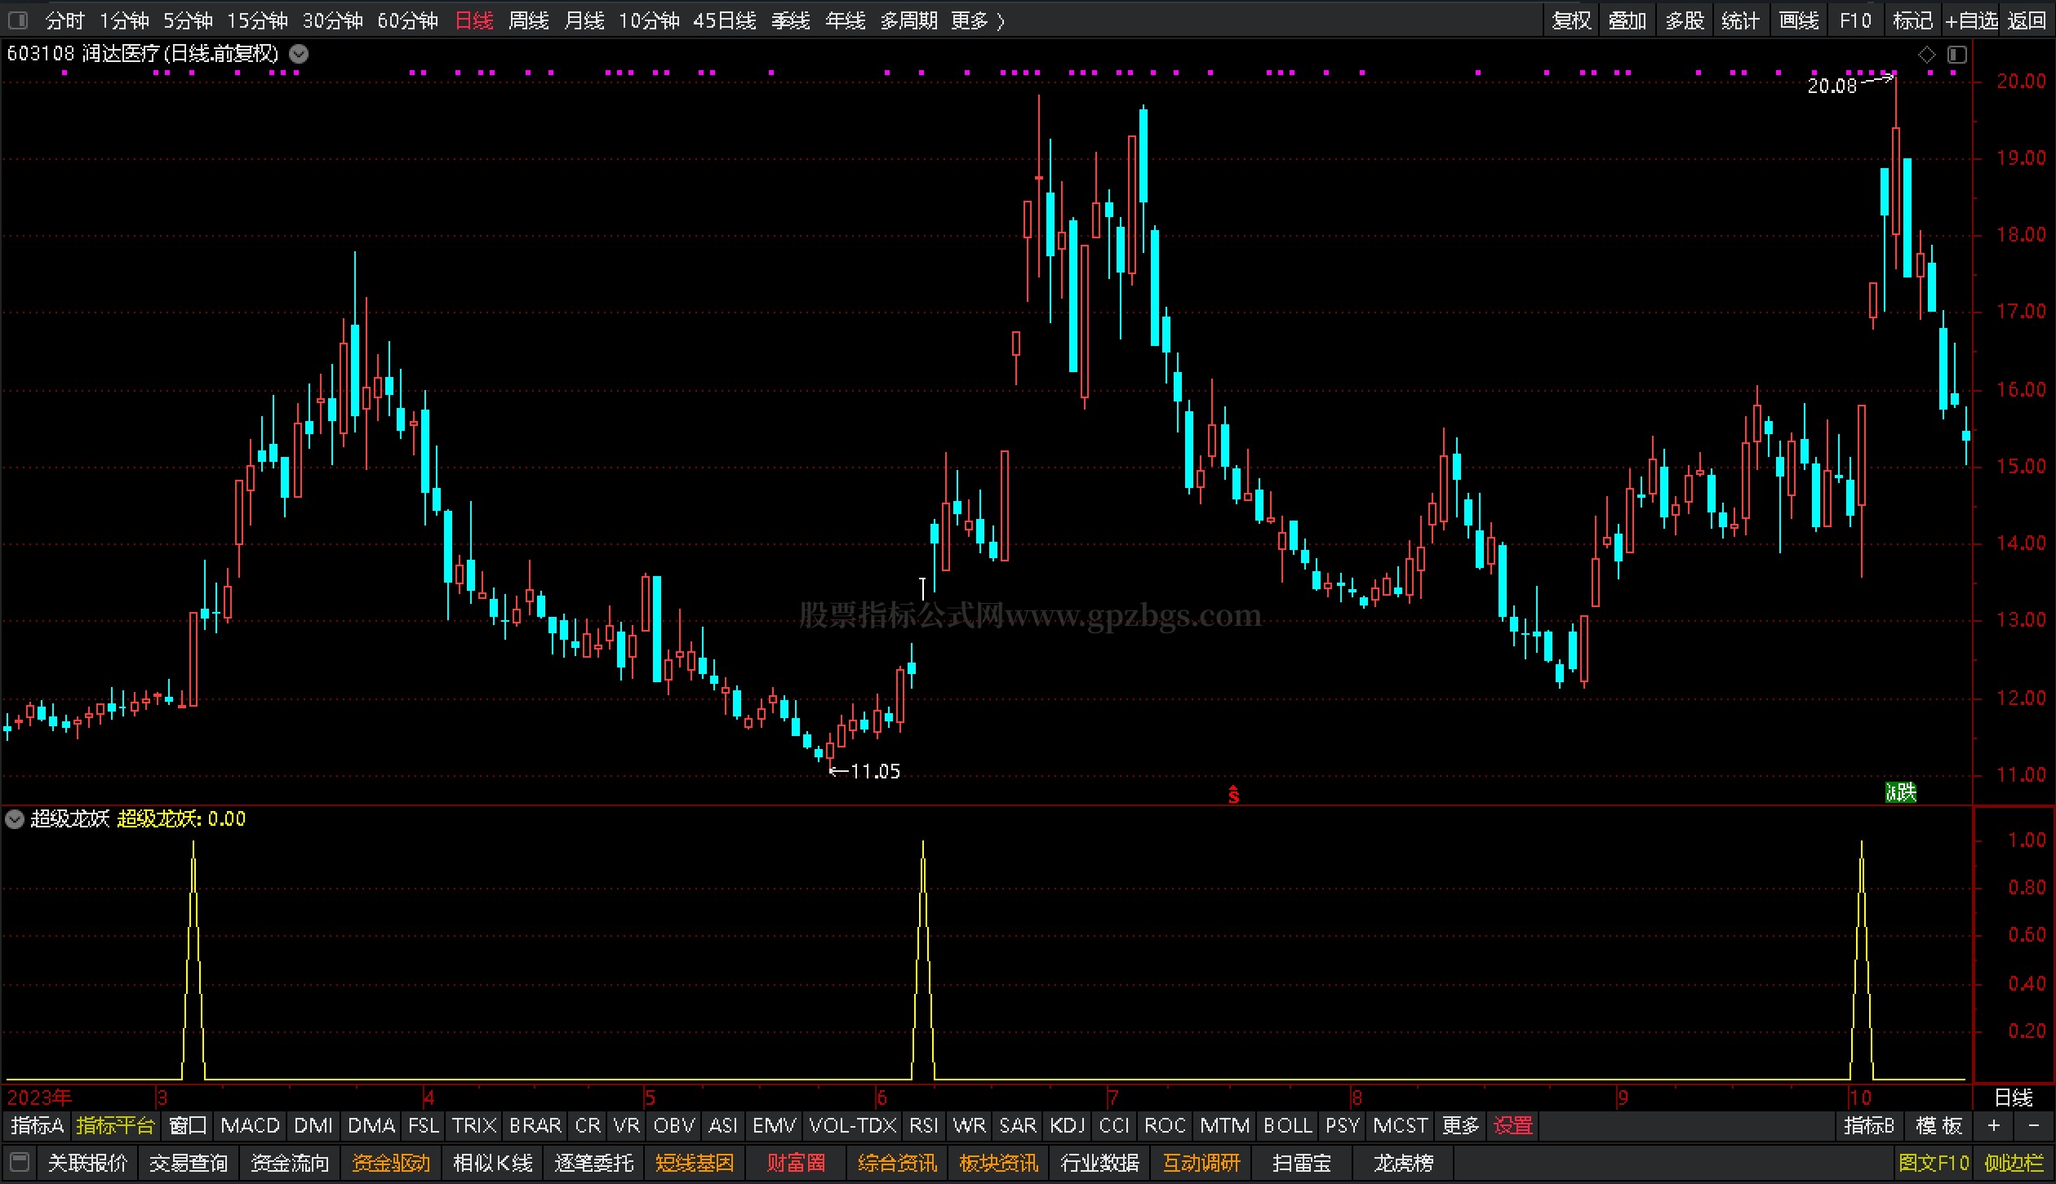Toggle the 侧边栏 sidebar
The image size is (2056, 1184).
pos(2014,1162)
